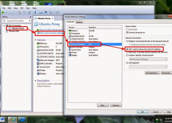The image size is (172, 123).
Task: Click the Library search field
Action: click(16, 21)
